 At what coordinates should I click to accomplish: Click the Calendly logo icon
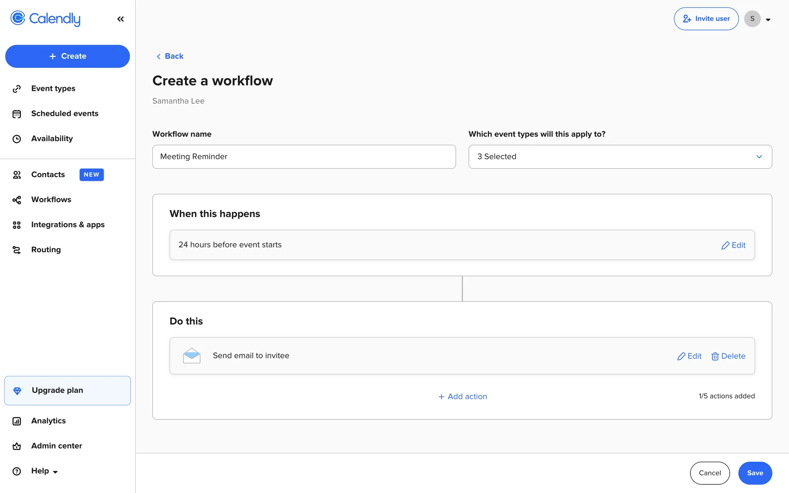tap(18, 18)
